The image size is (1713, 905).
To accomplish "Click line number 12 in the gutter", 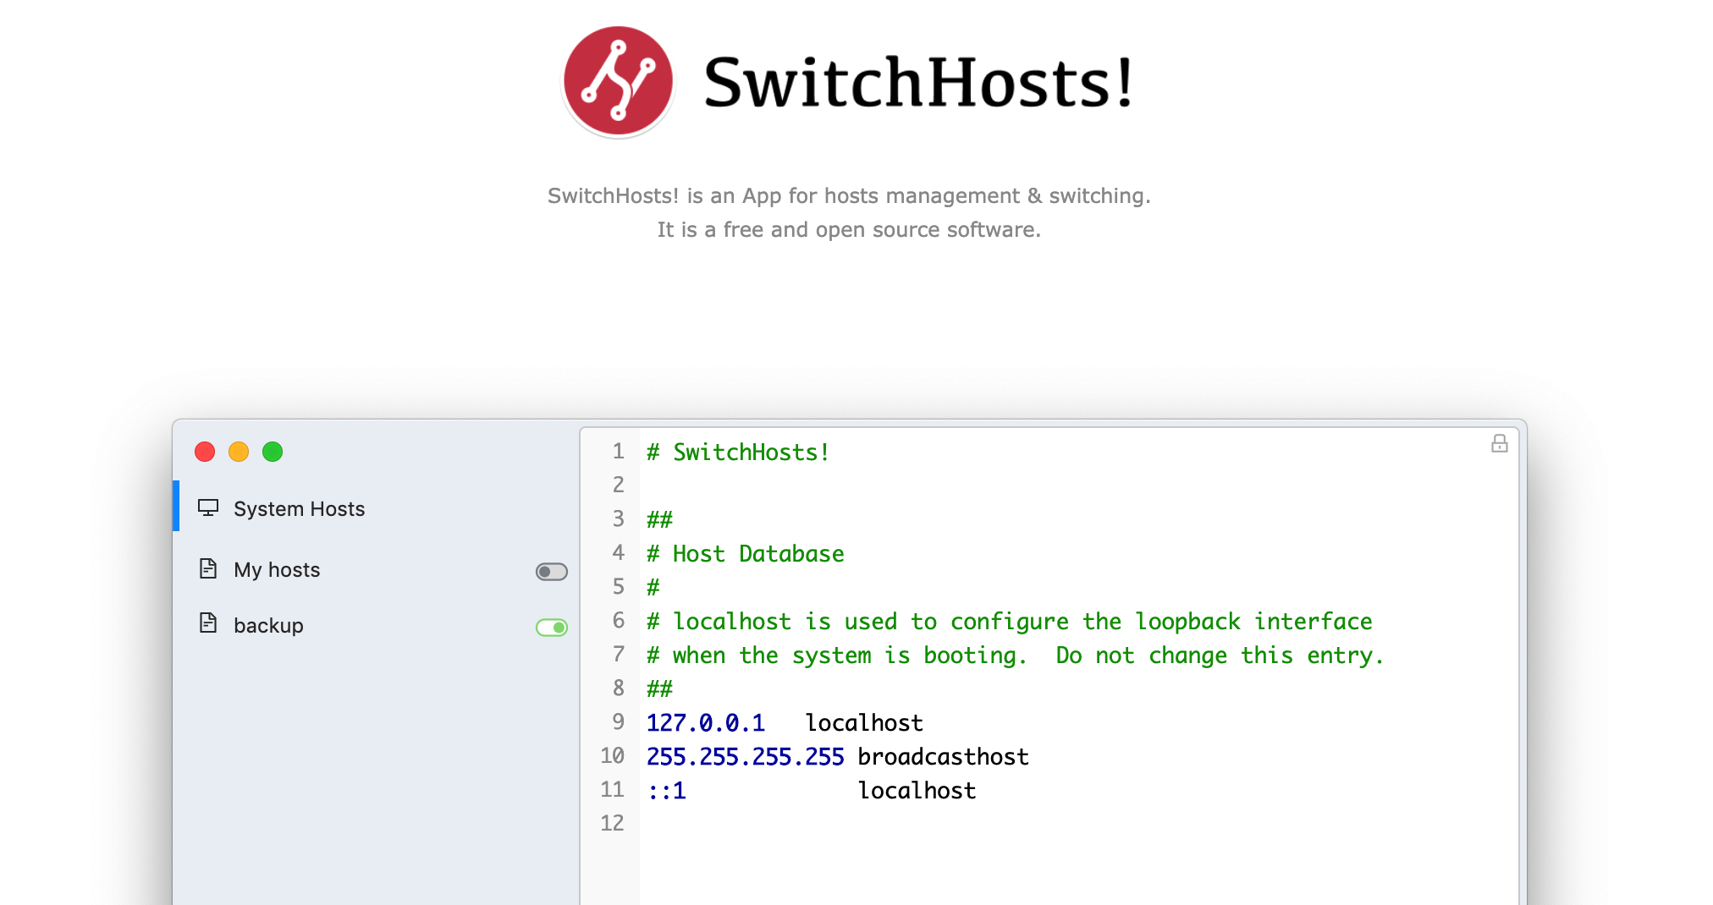I will [612, 823].
